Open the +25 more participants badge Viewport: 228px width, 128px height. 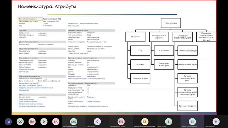9,122
